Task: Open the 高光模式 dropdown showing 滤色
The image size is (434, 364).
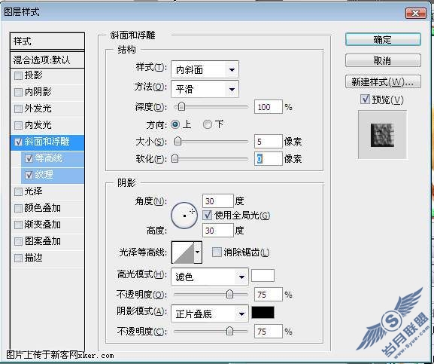Action: tap(210, 277)
